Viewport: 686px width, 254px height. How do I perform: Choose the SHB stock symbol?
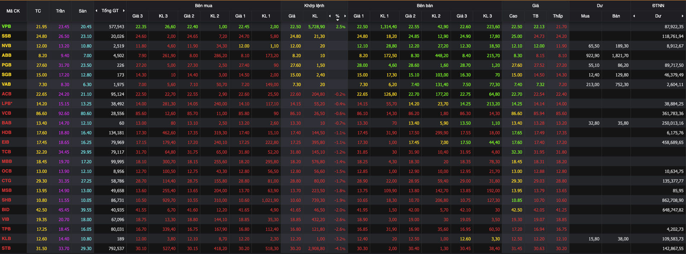coord(6,200)
